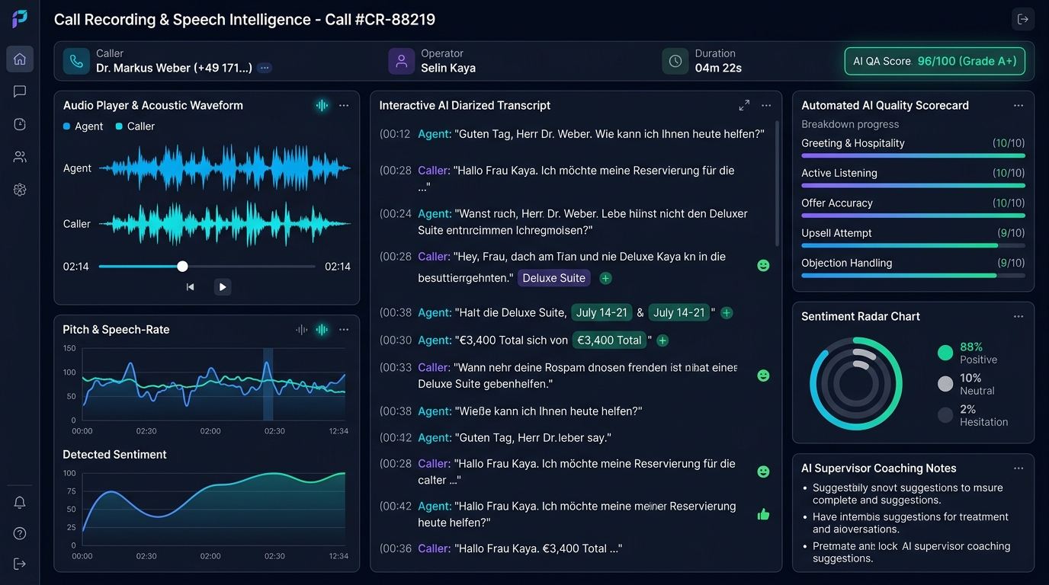
Task: Open Quality Scorecard options menu
Action: pos(1019,105)
